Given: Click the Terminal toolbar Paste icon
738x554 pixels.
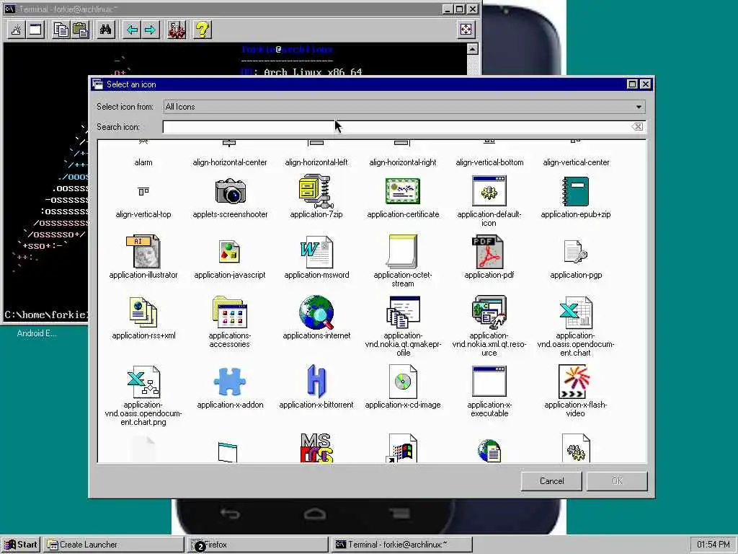Looking at the screenshot, I should click(80, 30).
